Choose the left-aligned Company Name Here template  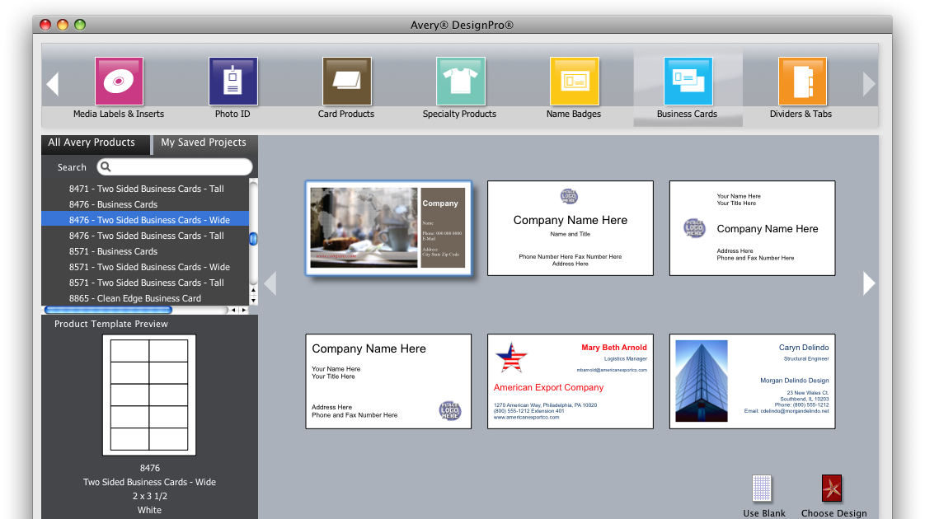point(388,381)
